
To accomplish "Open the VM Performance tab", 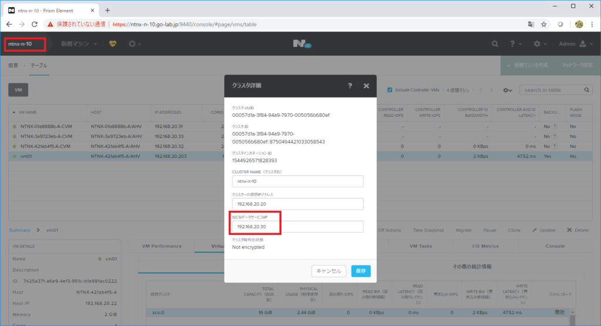I will point(162,246).
